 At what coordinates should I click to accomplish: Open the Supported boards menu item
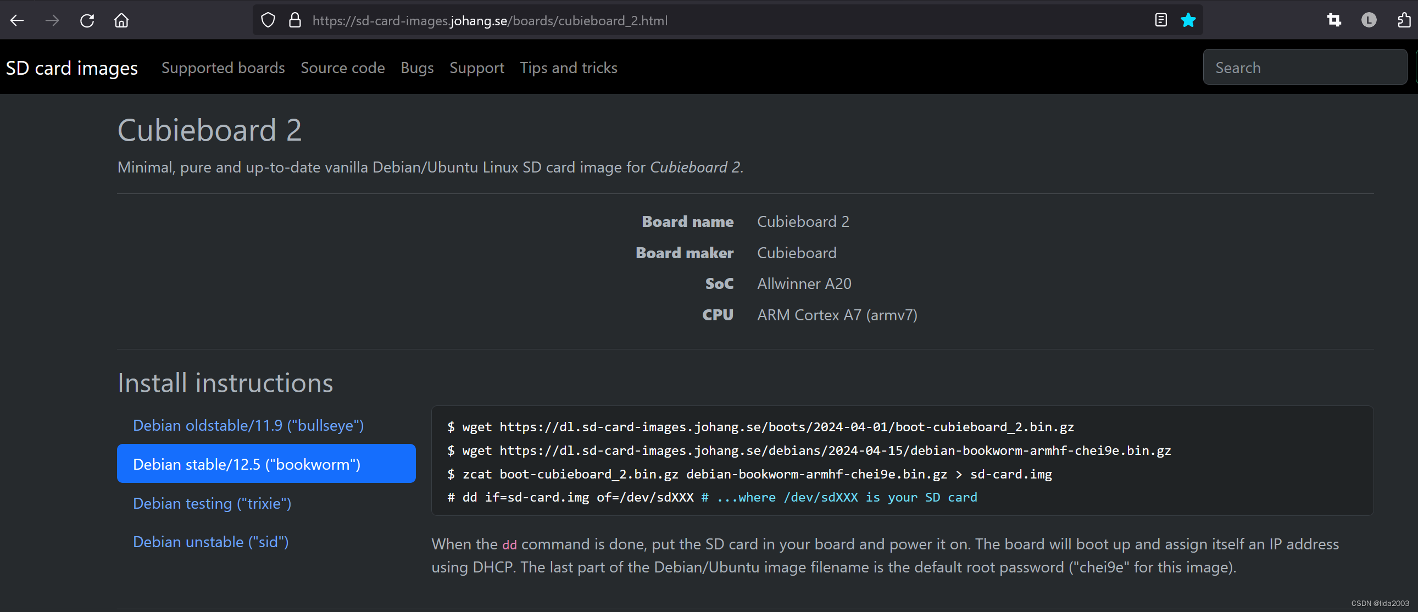coord(223,68)
